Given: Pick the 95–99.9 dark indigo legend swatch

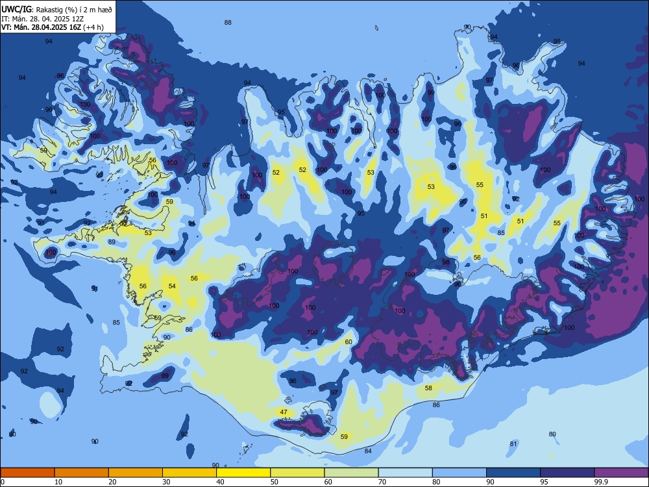Looking at the screenshot, I should (567, 473).
